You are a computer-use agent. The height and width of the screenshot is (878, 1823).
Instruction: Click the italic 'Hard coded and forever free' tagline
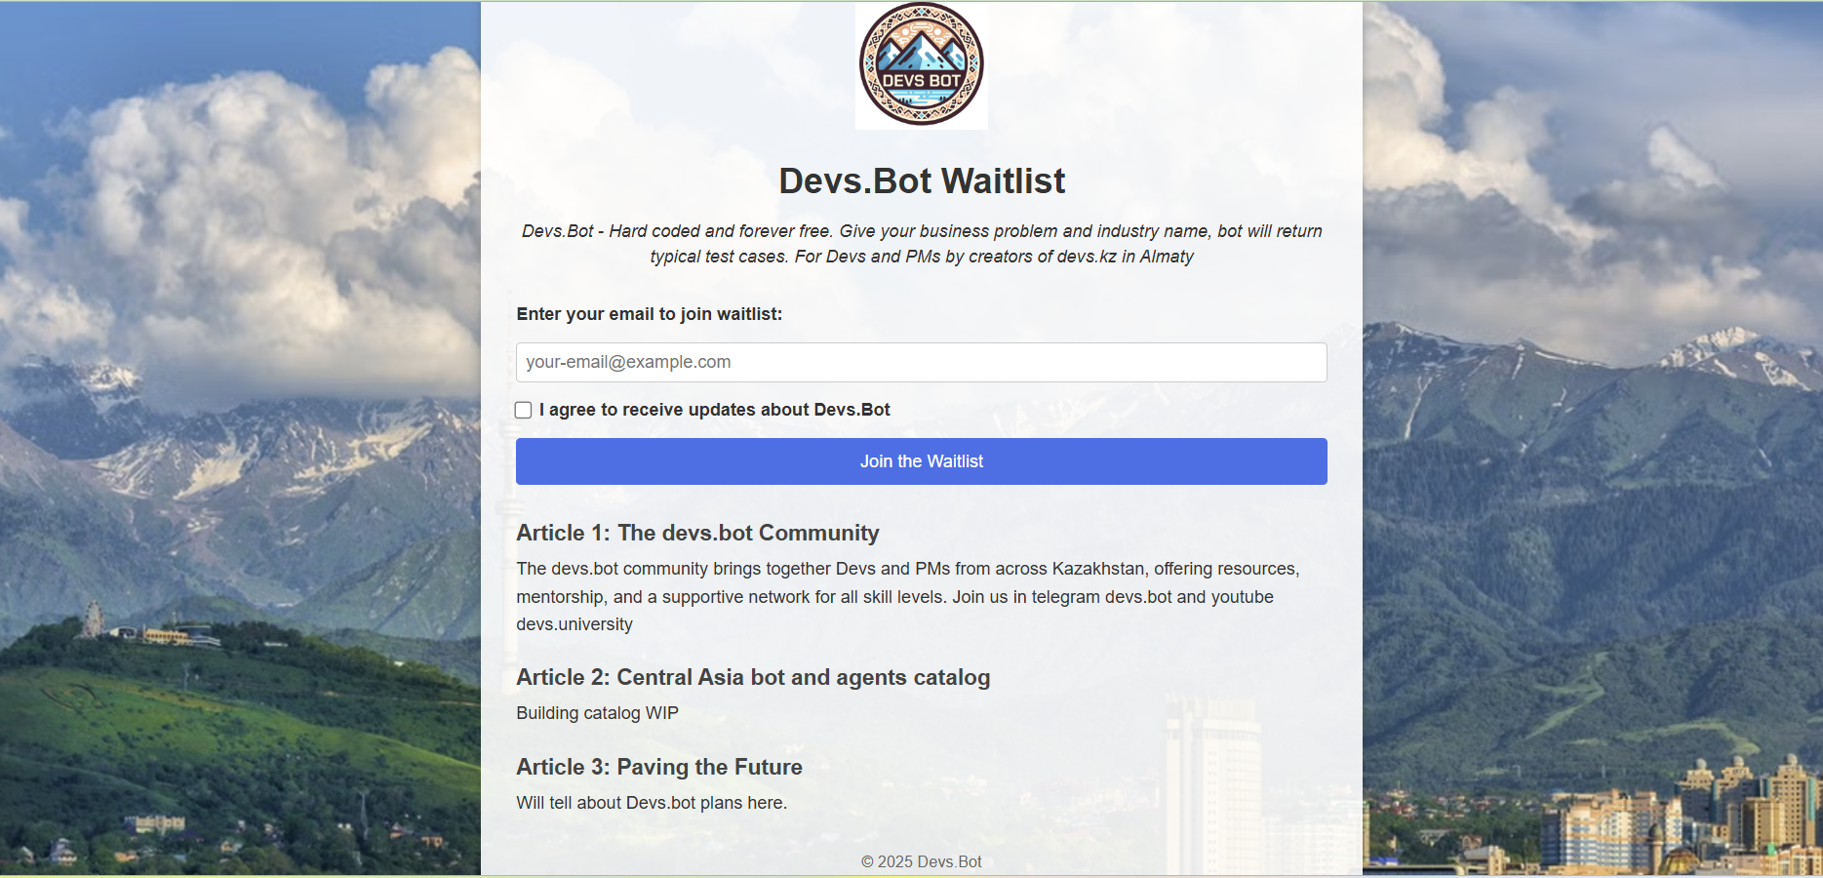pyautogui.click(x=922, y=244)
